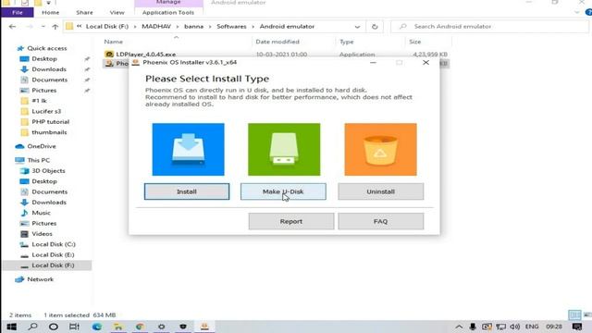Sort by the Type column header
The width and height of the screenshot is (592, 333).
pos(346,42)
